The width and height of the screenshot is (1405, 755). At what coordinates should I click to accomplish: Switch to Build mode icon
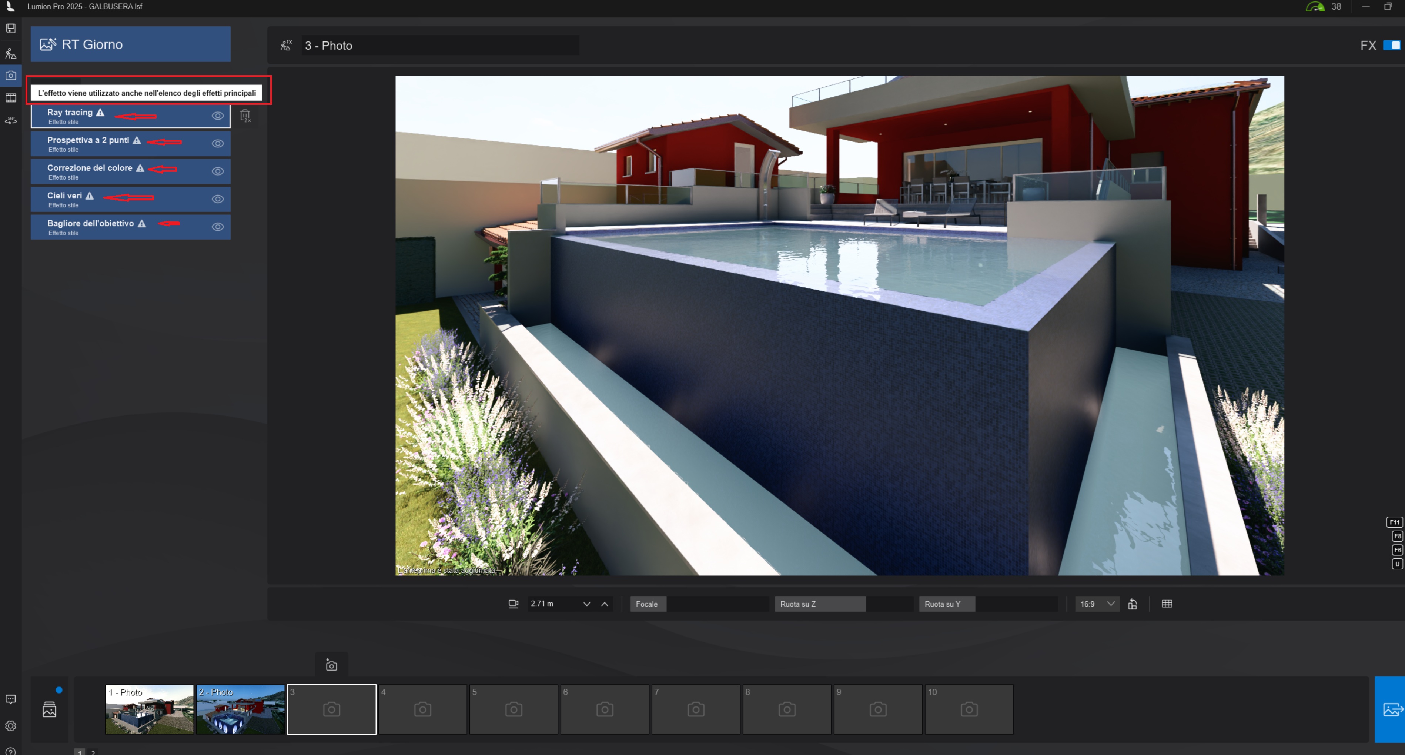pyautogui.click(x=10, y=53)
